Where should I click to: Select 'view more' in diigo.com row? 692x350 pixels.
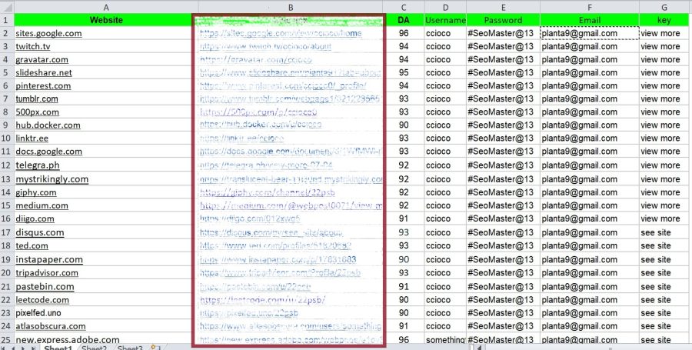tap(664, 218)
